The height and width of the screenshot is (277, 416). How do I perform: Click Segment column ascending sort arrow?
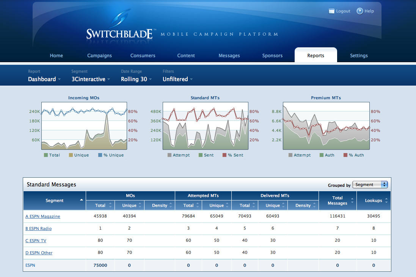(x=81, y=199)
